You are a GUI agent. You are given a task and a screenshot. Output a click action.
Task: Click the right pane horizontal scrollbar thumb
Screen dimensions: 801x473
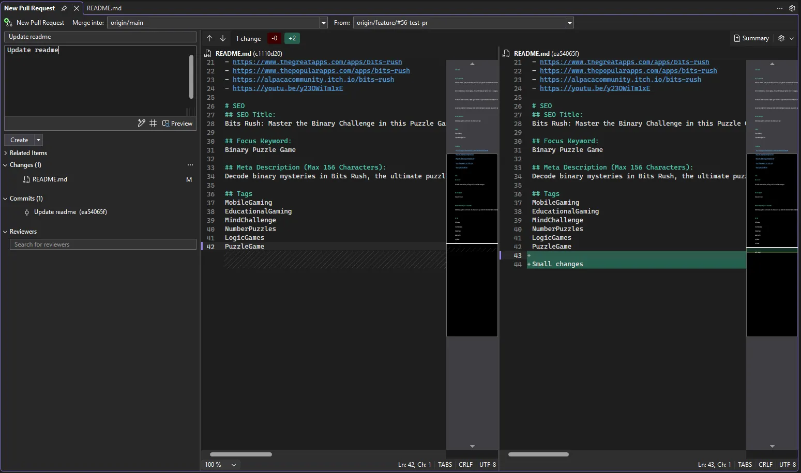pos(538,454)
